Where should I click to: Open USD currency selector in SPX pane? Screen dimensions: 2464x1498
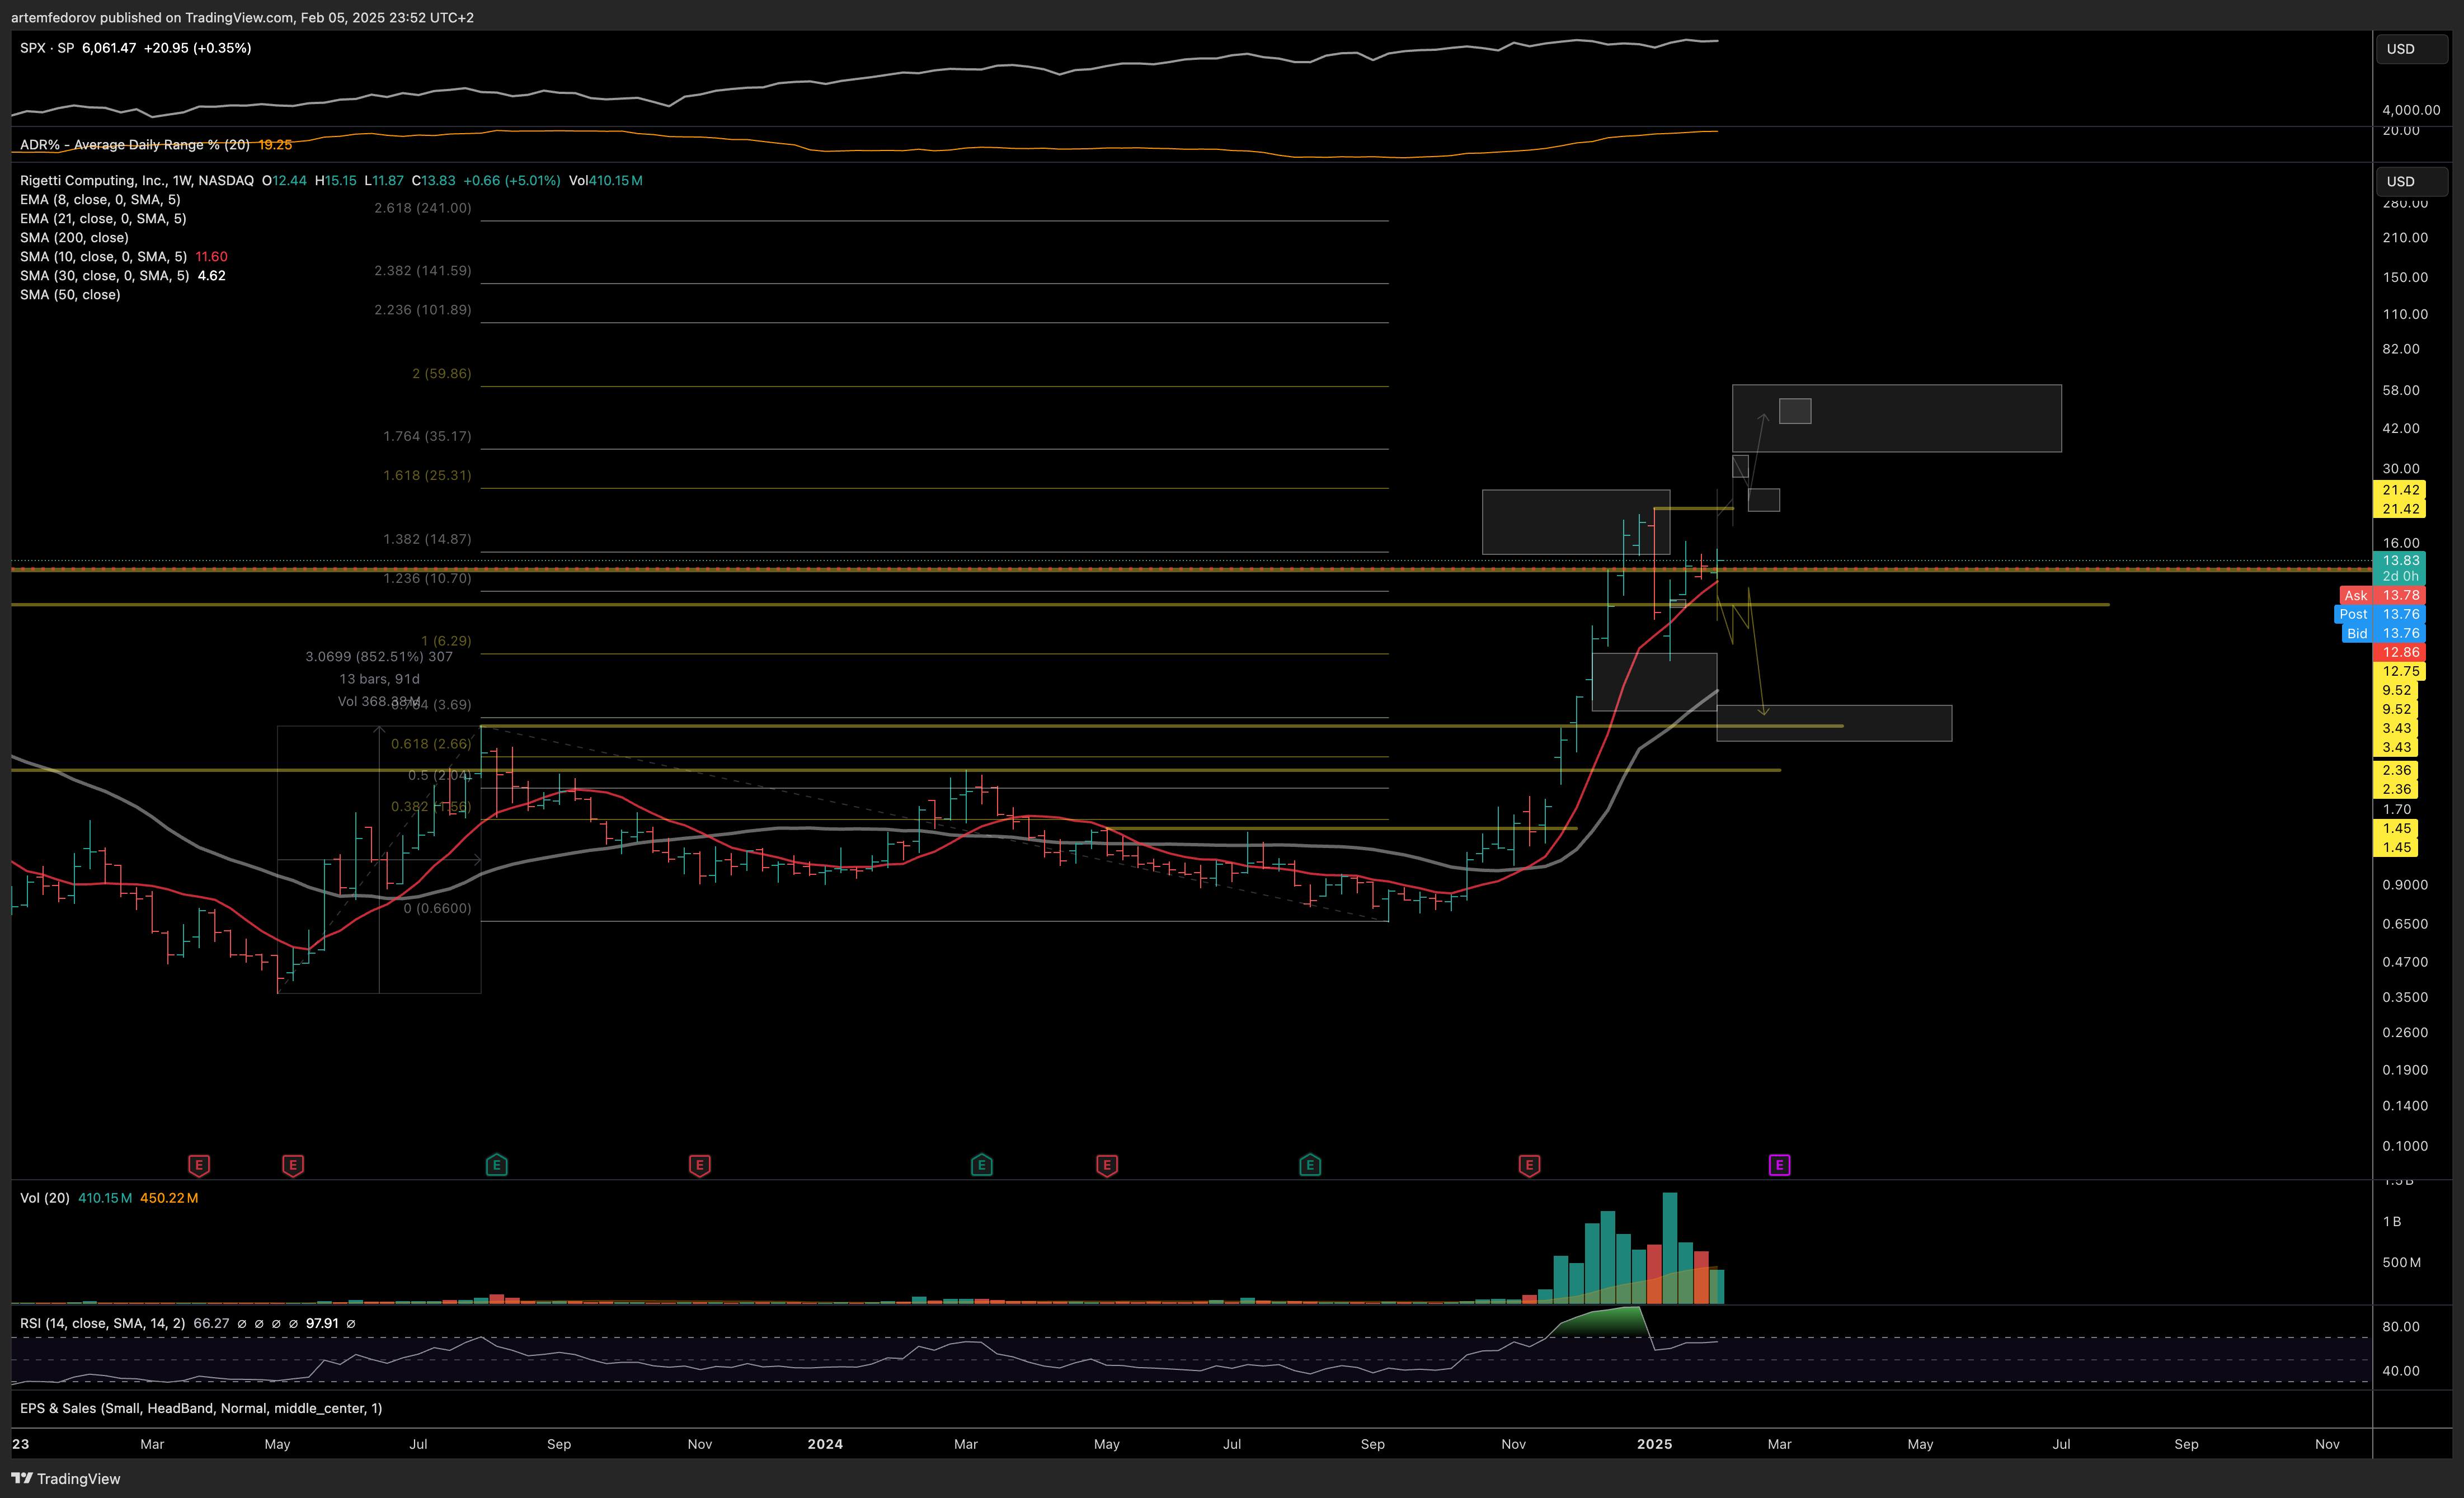point(2411,48)
